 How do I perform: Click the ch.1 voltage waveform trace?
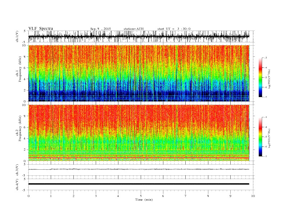click(x=139, y=36)
